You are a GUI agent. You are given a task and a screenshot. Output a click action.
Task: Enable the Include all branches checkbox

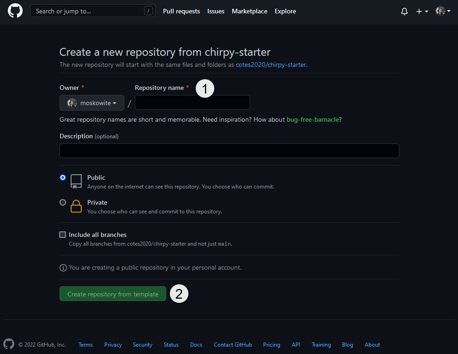pos(62,235)
